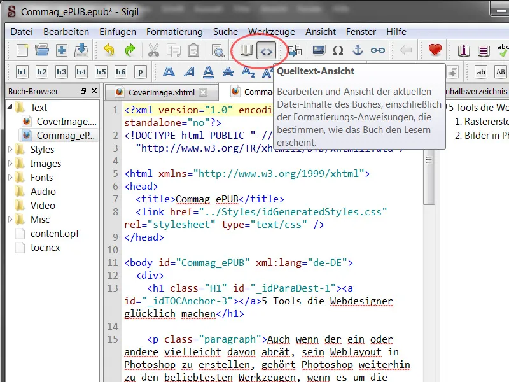Change to uppercase with the AB button

501,72
